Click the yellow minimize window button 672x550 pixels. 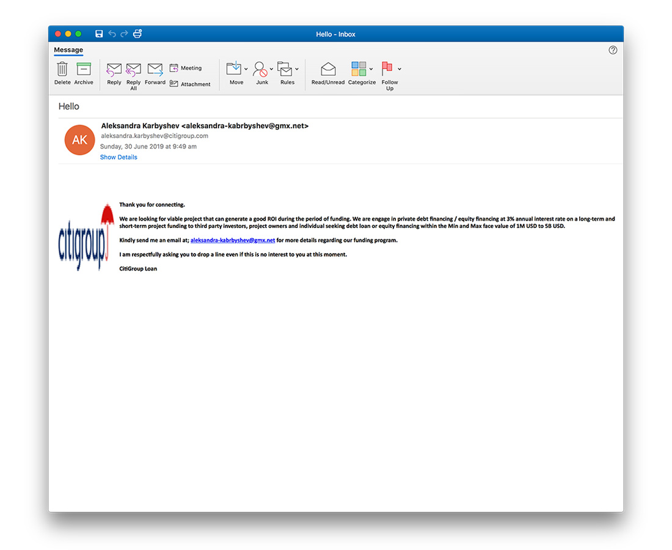(x=68, y=34)
